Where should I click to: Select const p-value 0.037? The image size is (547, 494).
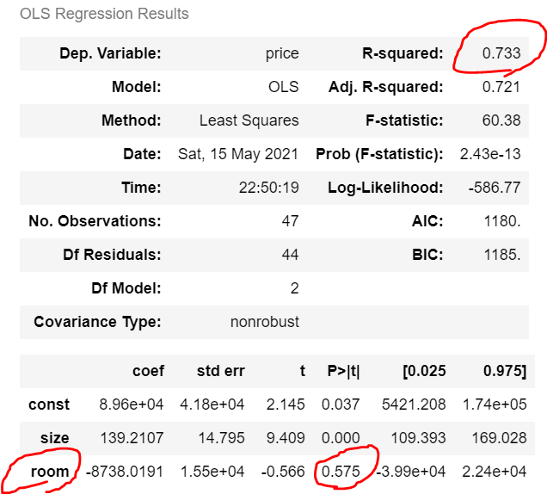point(341,404)
